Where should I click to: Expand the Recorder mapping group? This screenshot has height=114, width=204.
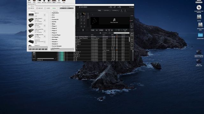click(51, 39)
